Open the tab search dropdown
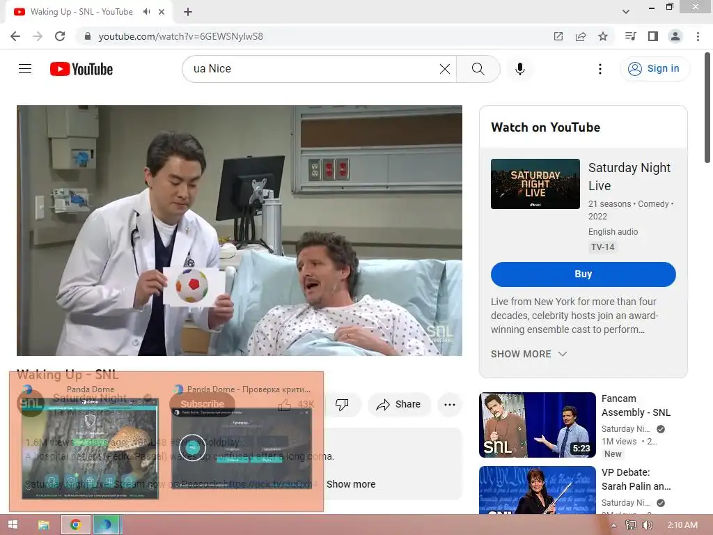 [x=626, y=12]
